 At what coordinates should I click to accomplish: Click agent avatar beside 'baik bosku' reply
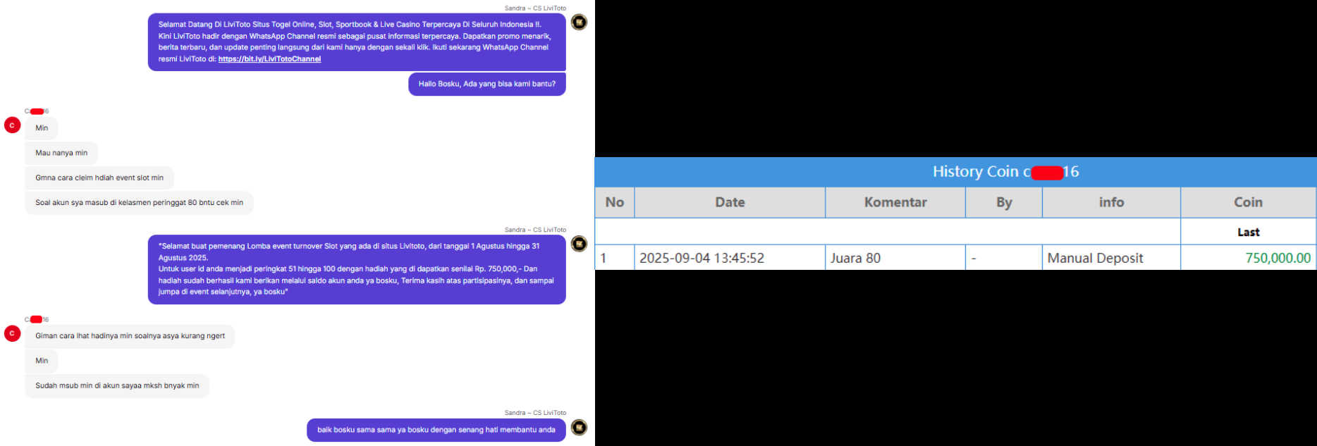579,427
